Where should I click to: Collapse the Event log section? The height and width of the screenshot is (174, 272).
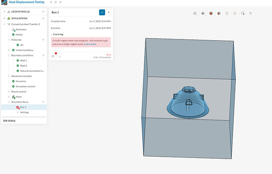point(52,35)
